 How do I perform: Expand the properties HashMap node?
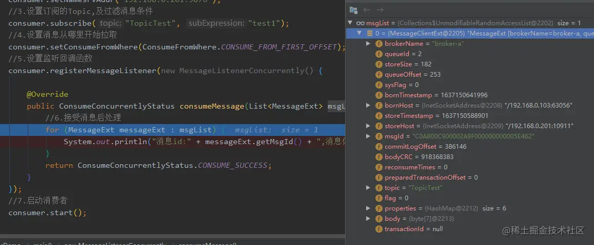pos(368,208)
